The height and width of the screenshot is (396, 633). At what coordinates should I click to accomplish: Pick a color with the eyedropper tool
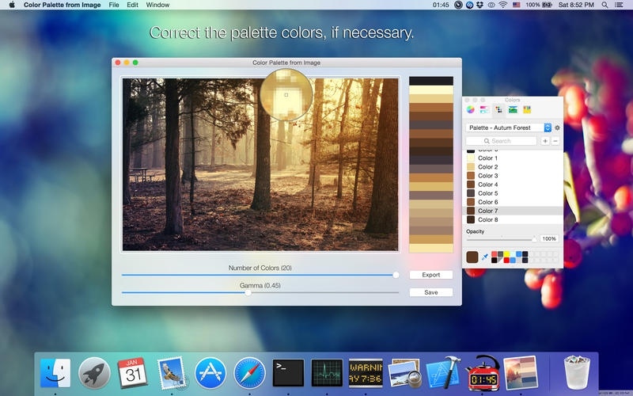(485, 257)
